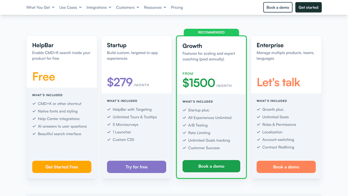Click checkmark beside Localization feature

258,132
